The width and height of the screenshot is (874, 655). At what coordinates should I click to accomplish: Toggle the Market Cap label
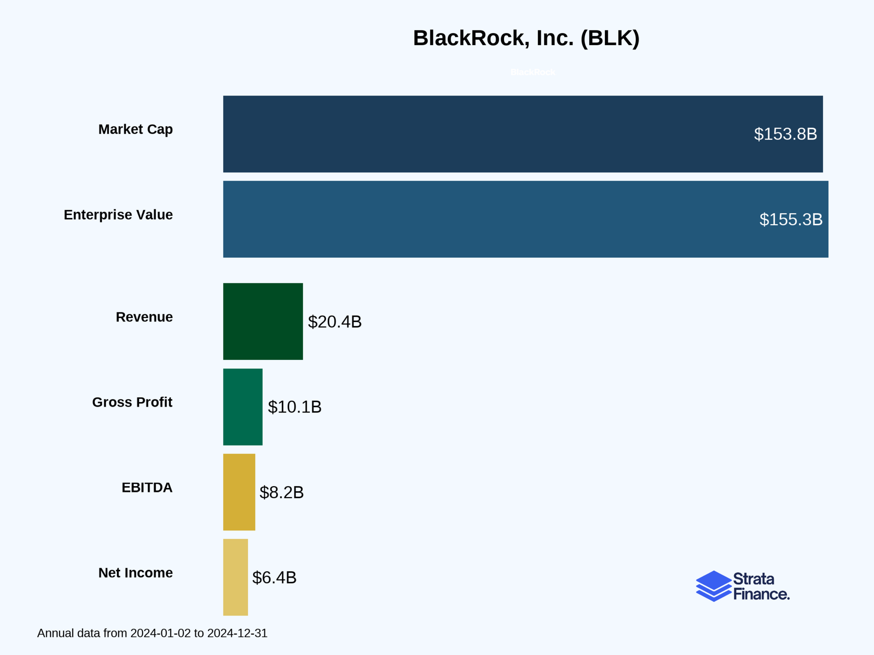[135, 129]
